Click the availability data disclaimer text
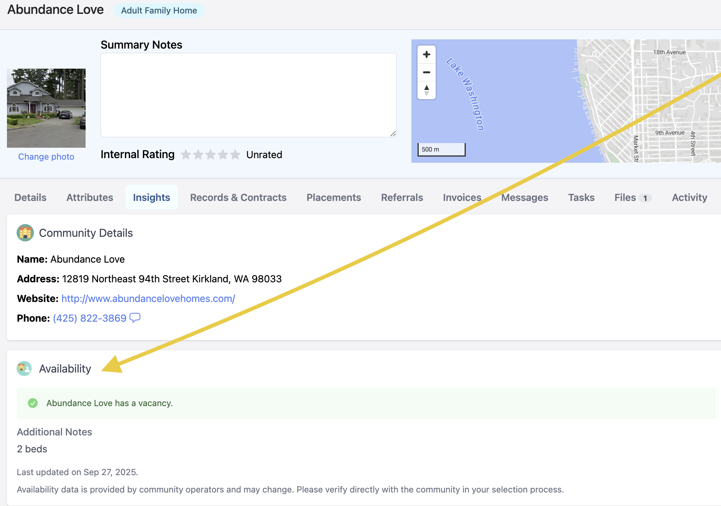This screenshot has height=506, width=721. (x=290, y=489)
